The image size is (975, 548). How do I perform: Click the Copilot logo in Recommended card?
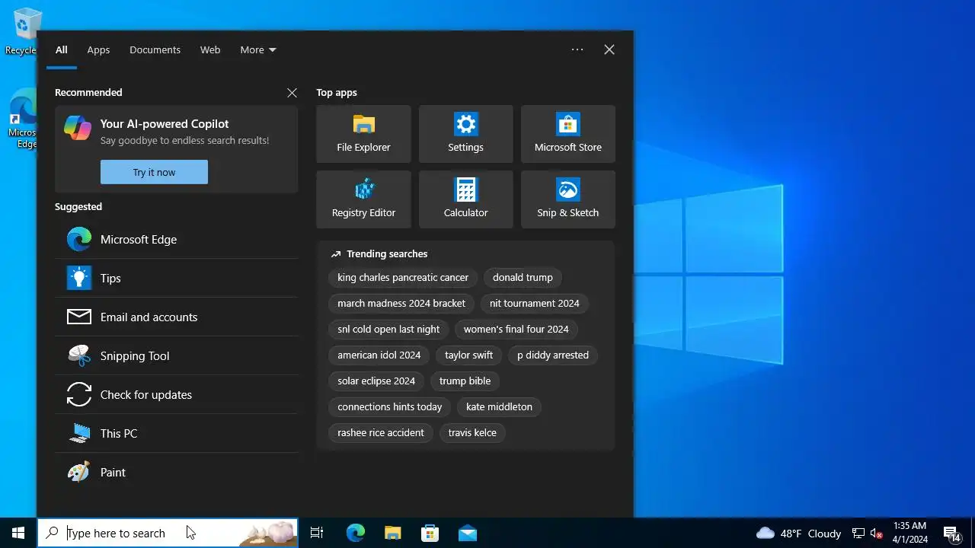coord(78,128)
